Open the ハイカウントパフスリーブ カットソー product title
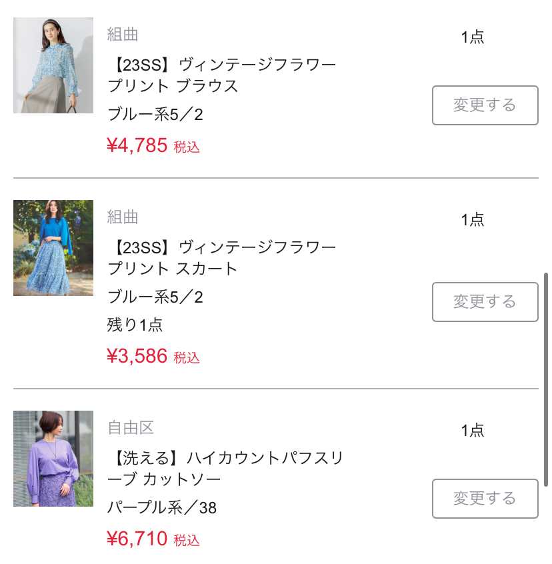Screen dimensions: 552x564 (225, 469)
